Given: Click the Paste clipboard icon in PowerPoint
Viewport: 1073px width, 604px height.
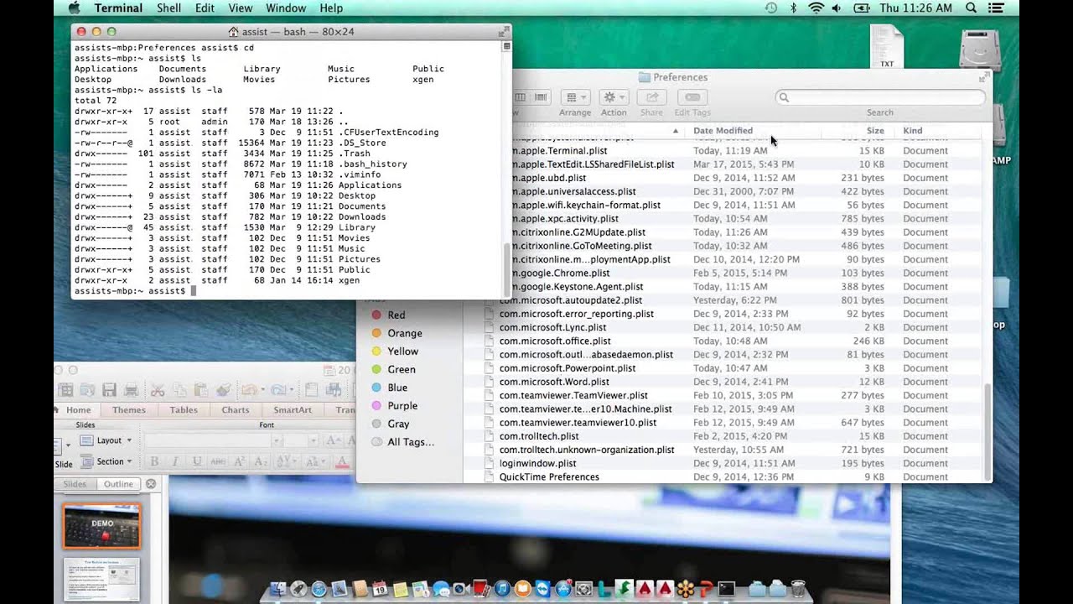Looking at the screenshot, I should 201,389.
